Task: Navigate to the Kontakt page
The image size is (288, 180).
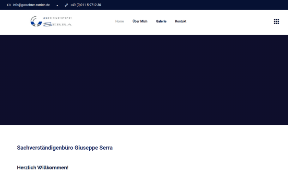Action: [181, 21]
